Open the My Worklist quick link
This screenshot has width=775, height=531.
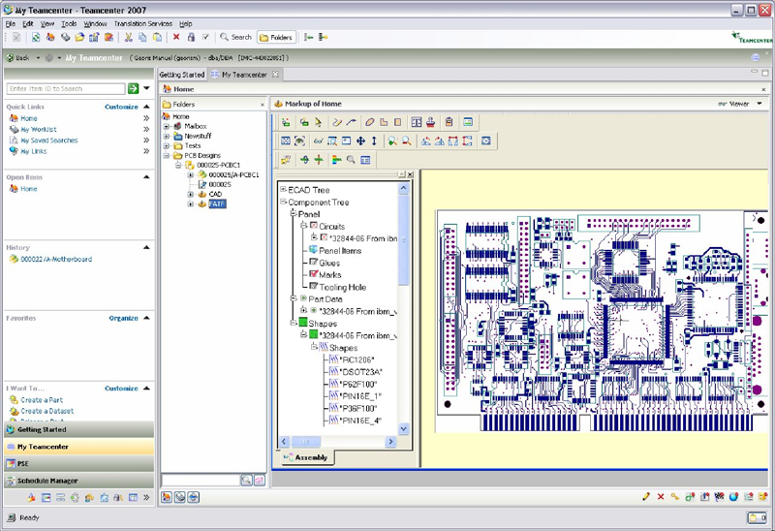39,130
